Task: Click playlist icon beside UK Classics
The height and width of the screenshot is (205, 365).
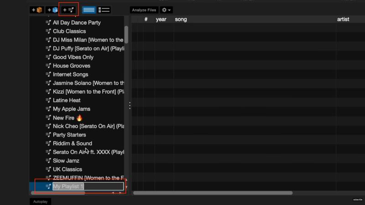Action: tap(48, 169)
